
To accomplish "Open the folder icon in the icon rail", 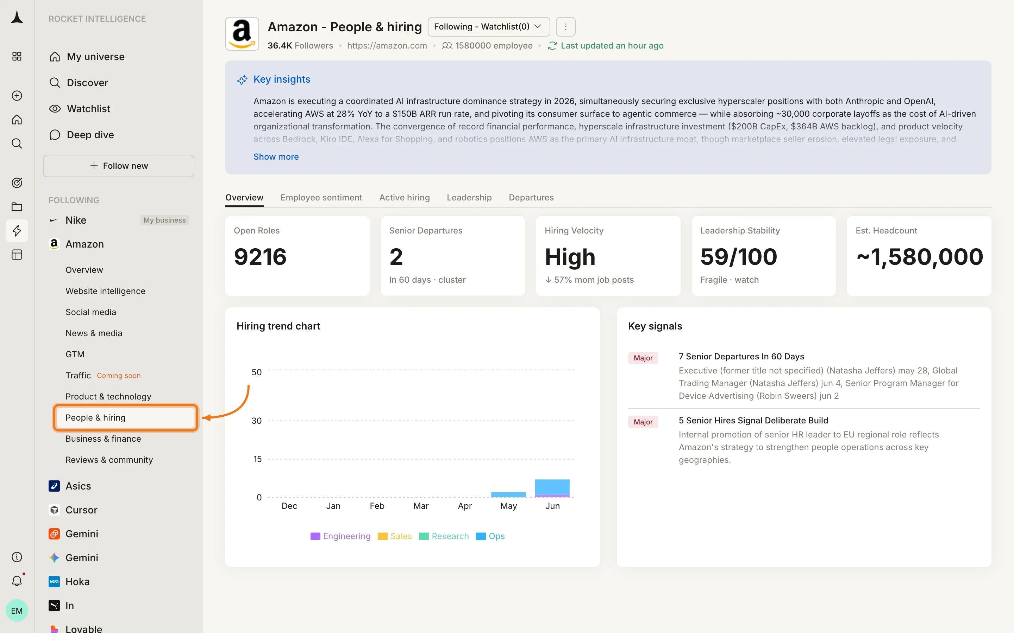I will coord(17,207).
